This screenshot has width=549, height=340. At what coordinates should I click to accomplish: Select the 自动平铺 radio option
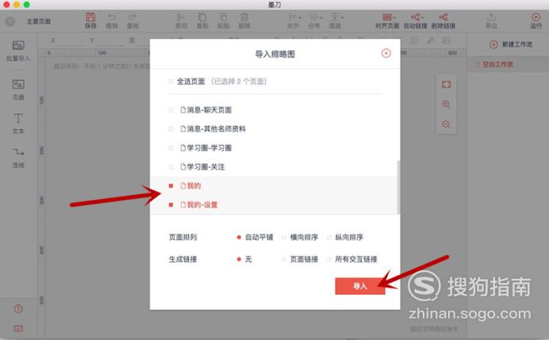tap(239, 237)
